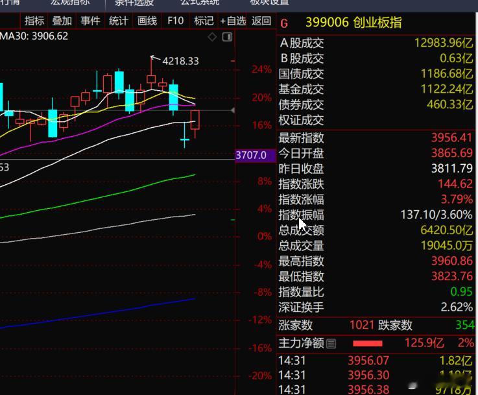
Task: Select the 债券成交 460.33亿 row
Action: point(376,104)
